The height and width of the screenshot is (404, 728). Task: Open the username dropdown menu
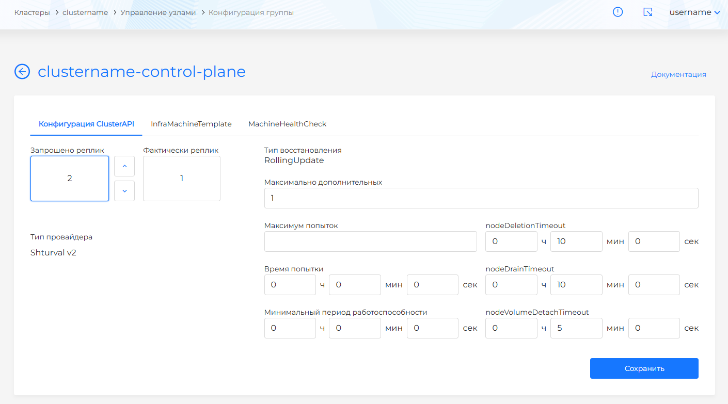(694, 12)
